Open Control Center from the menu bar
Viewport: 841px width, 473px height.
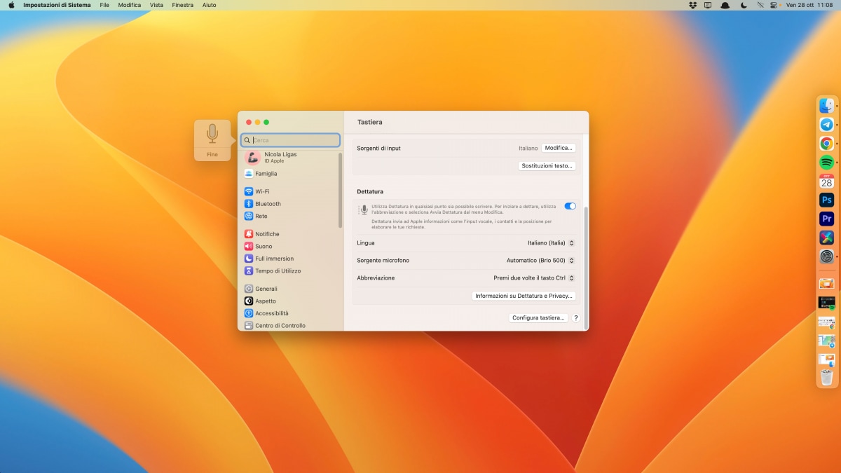(774, 5)
